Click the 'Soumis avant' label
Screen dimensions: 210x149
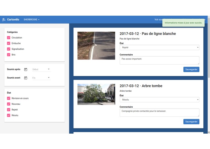(x=14, y=78)
